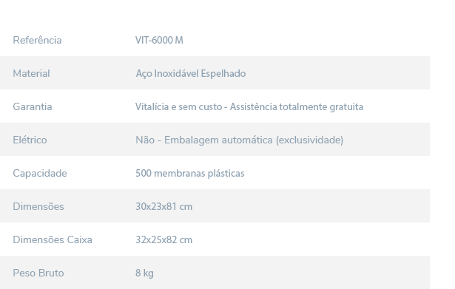Click the Dimensões row label
455x289 pixels.
pyautogui.click(x=38, y=207)
